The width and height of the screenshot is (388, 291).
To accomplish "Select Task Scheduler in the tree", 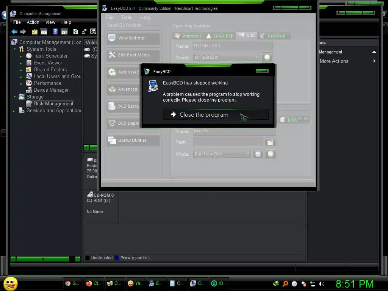I will point(50,56).
